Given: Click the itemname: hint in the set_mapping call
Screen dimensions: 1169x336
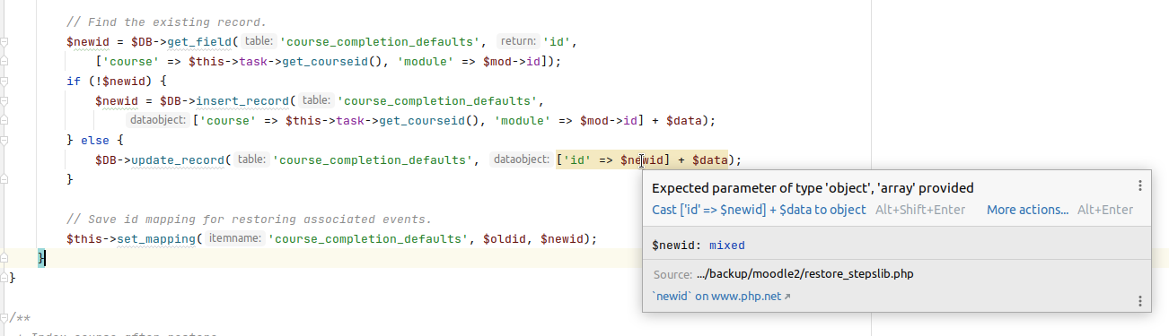Looking at the screenshot, I should 234,239.
